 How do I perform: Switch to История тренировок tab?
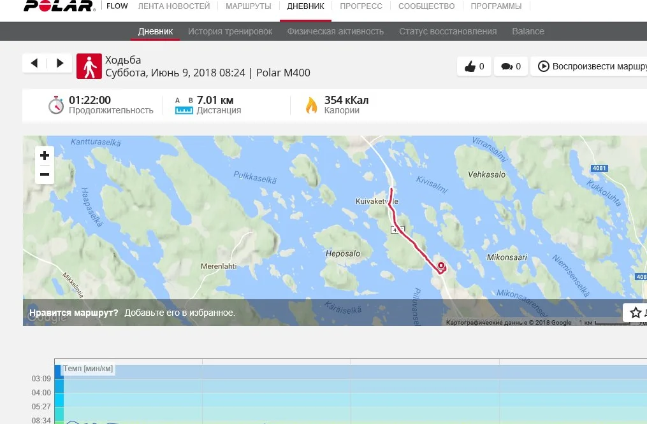(x=229, y=31)
